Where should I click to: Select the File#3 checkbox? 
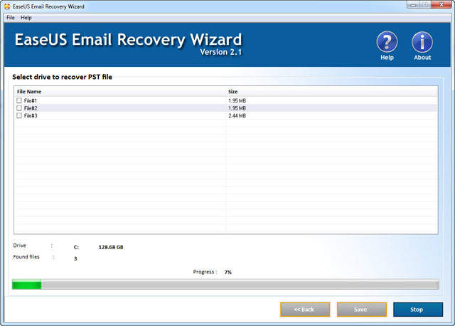pyautogui.click(x=19, y=115)
